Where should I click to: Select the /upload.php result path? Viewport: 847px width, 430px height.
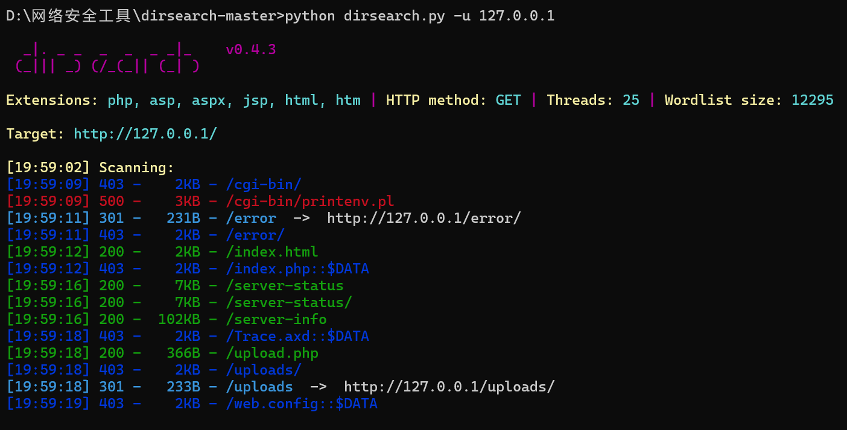pos(272,353)
